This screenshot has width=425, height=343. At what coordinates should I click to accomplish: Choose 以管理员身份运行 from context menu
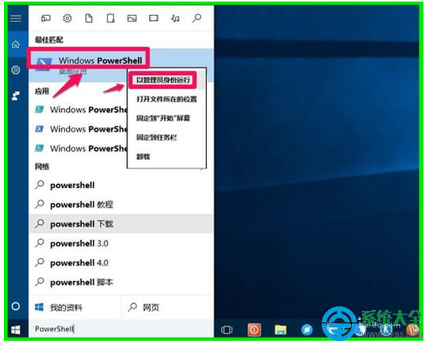pyautogui.click(x=163, y=80)
